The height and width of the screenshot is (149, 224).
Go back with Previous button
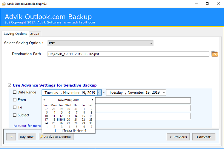(x=178, y=137)
